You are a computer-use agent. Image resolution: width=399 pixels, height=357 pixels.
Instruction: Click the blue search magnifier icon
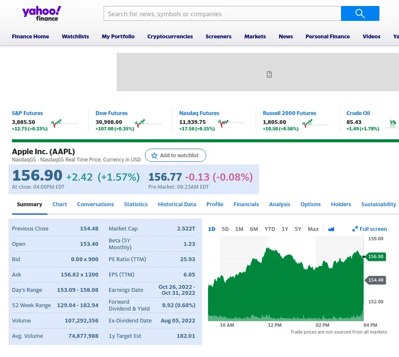pos(360,13)
